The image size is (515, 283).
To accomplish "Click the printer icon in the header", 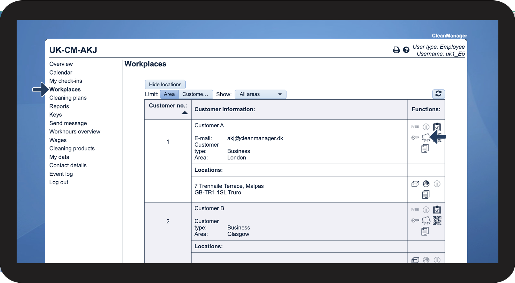I will (396, 50).
